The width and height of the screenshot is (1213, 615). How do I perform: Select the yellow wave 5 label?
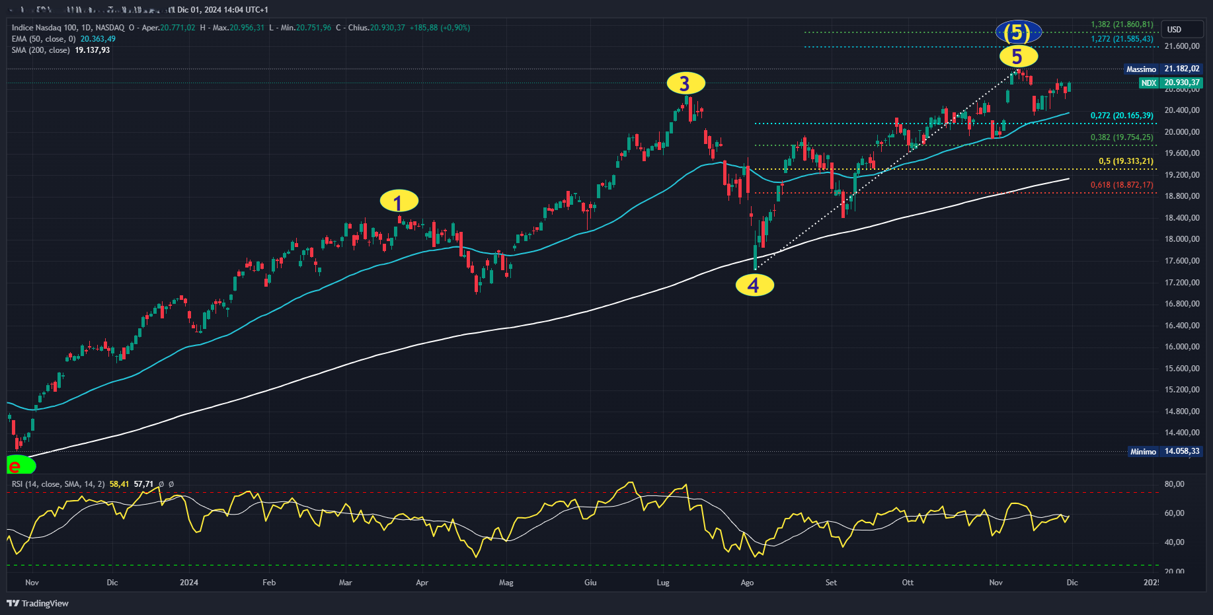(1018, 56)
